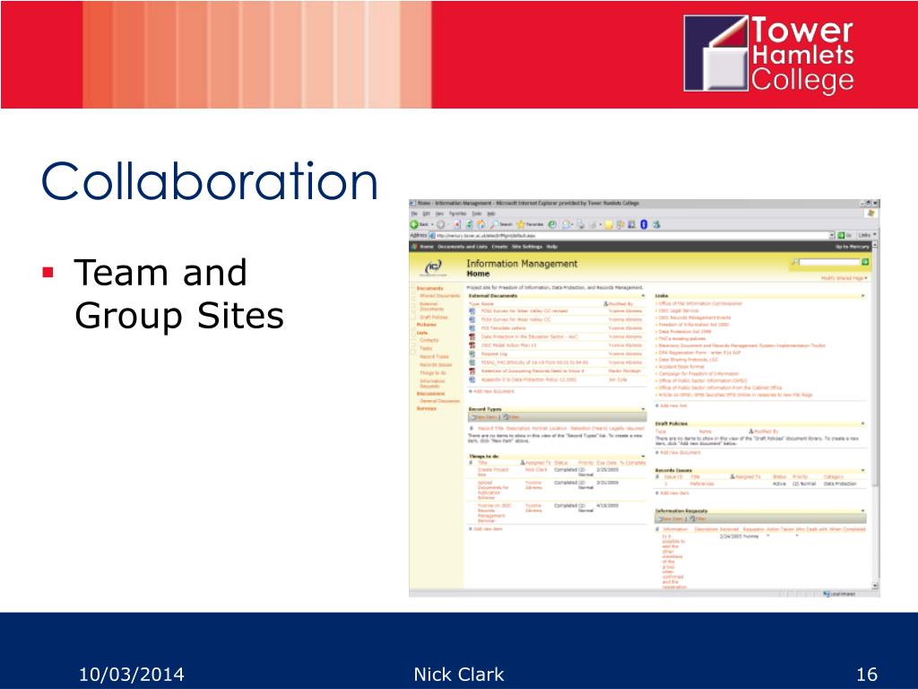This screenshot has width=918, height=689.
Task: Expand the Records Issues web part menu arrow
Action: point(863,470)
